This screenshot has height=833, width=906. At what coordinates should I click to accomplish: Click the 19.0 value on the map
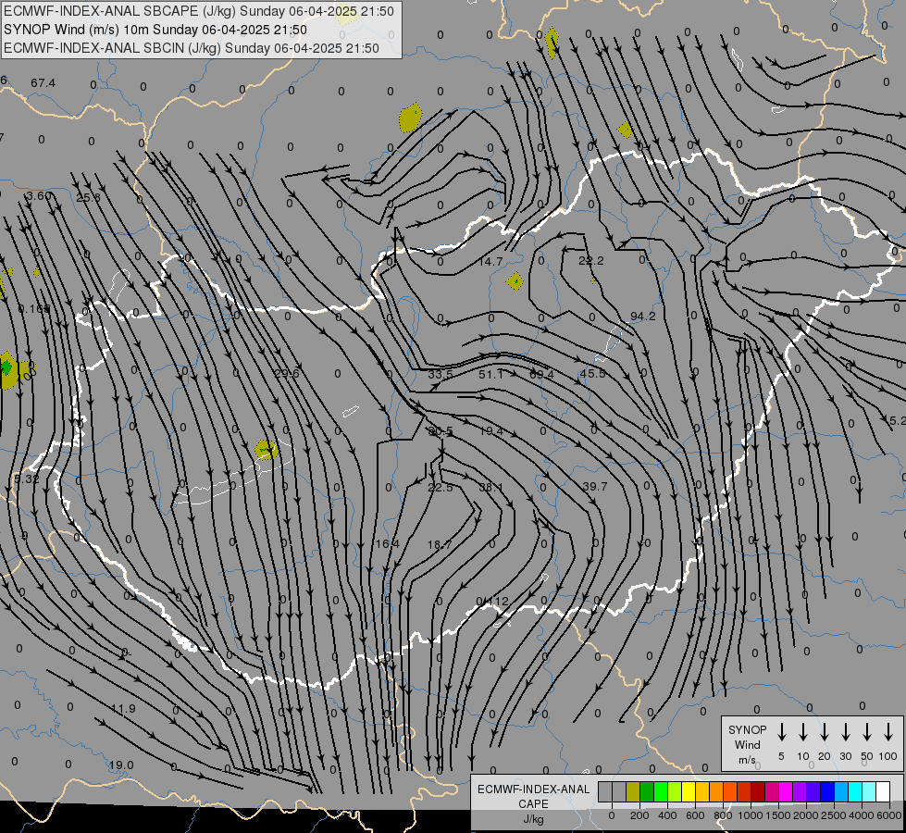[x=121, y=765]
